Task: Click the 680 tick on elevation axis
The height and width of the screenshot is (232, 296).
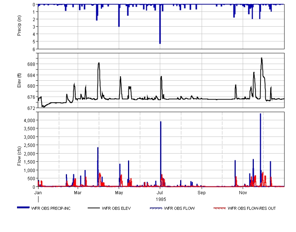Action: pyautogui.click(x=31, y=86)
